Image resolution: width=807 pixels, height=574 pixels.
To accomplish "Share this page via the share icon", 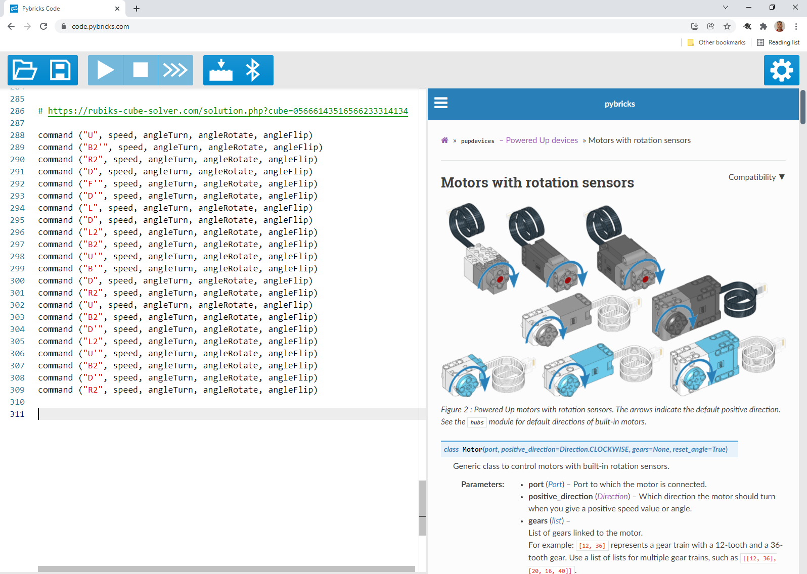I will (x=711, y=26).
